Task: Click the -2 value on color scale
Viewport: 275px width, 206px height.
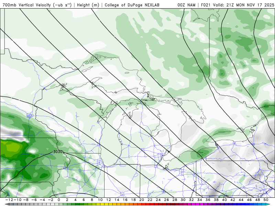Action: tap(51, 200)
